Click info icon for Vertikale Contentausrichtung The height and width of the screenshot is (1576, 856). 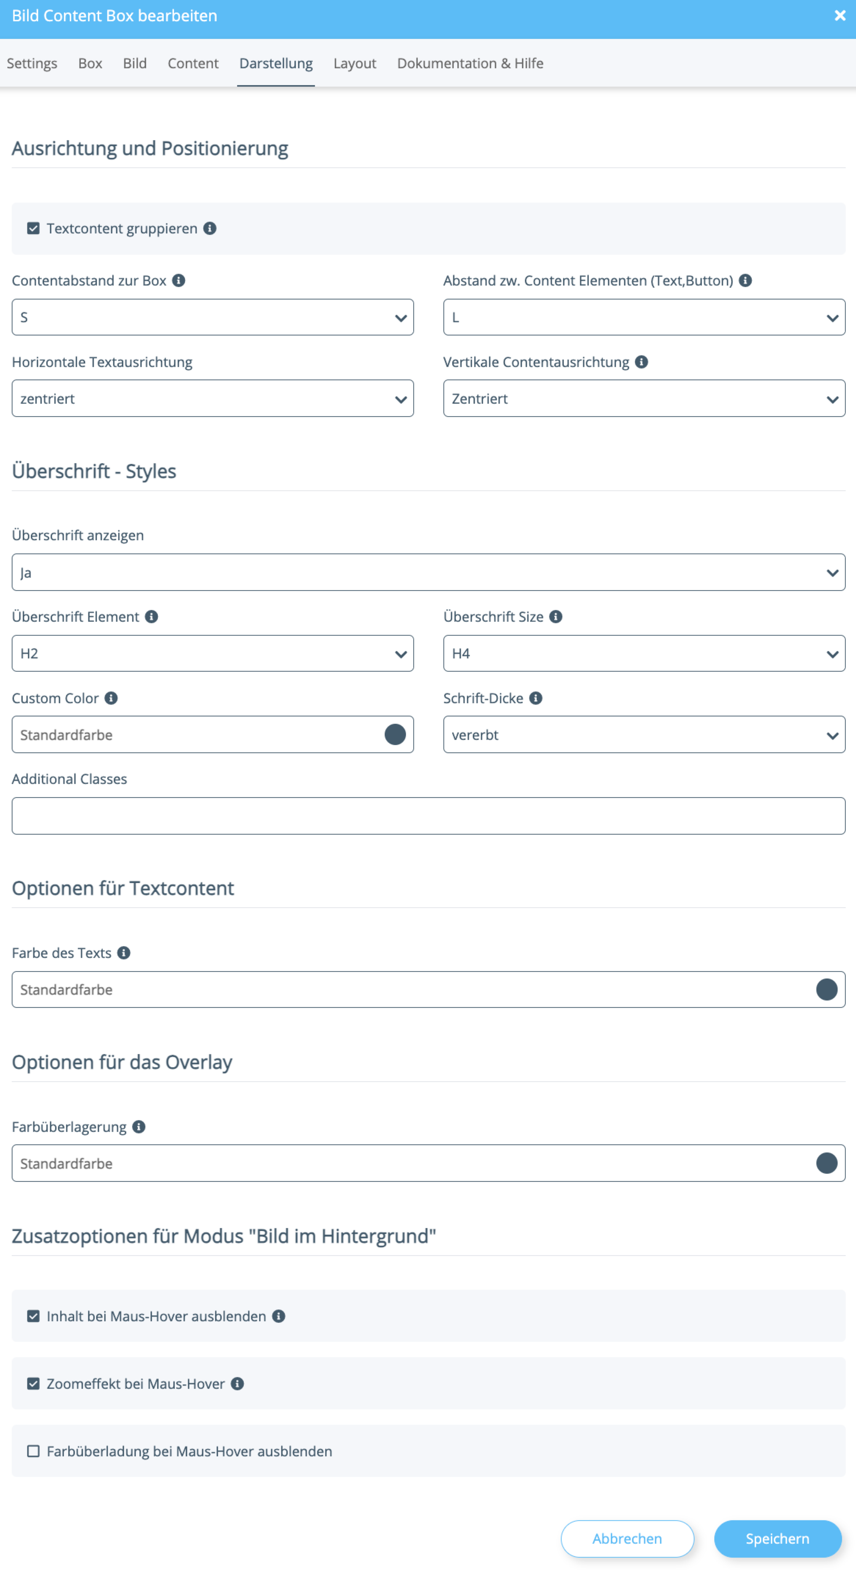[641, 362]
